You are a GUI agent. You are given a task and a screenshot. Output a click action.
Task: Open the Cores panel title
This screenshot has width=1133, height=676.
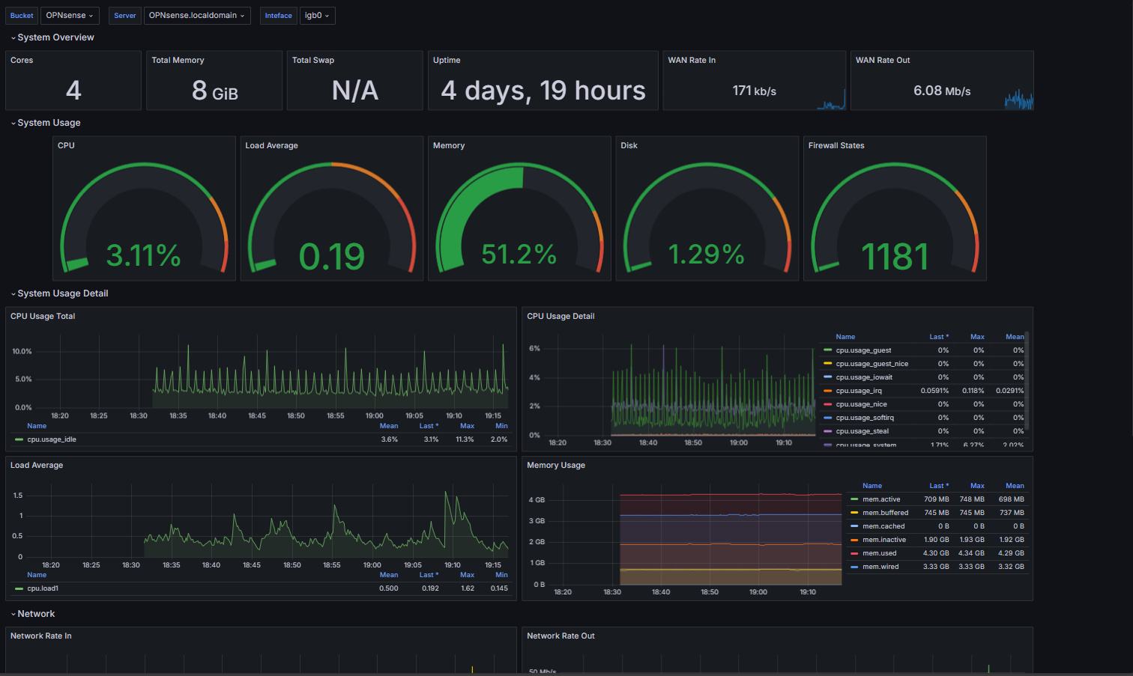(x=22, y=60)
